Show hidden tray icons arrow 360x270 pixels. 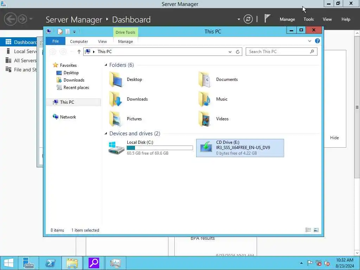pos(301,263)
